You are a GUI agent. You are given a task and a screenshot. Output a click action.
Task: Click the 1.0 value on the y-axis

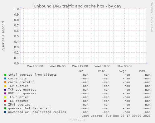pyautogui.click(x=17, y=9)
